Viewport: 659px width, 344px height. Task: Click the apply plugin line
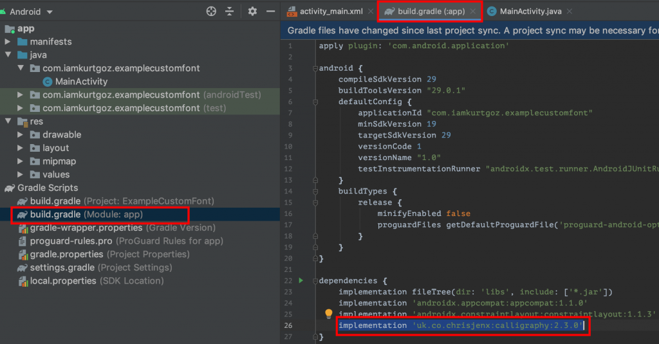click(414, 46)
